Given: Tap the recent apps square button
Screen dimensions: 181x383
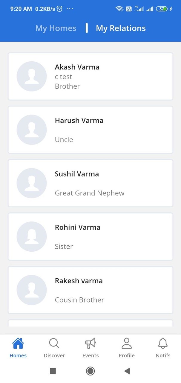Looking at the screenshot, I should (x=53, y=371).
